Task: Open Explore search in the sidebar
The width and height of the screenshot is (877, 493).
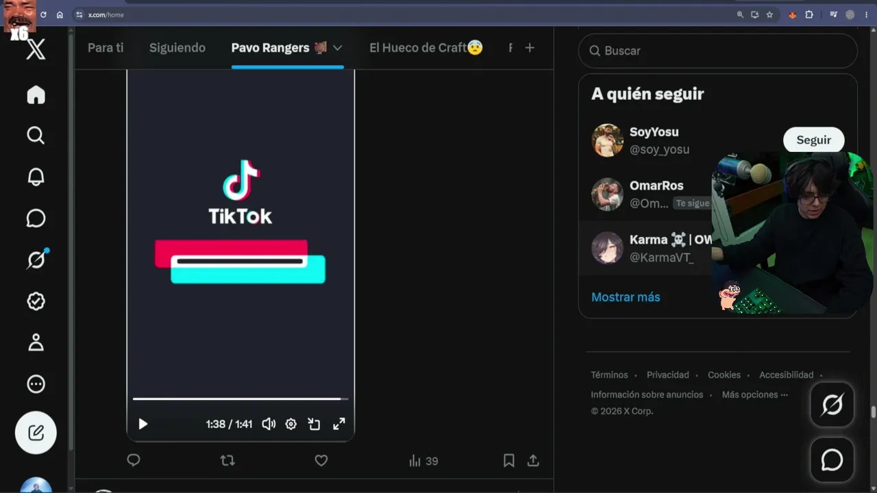Action: pyautogui.click(x=36, y=136)
